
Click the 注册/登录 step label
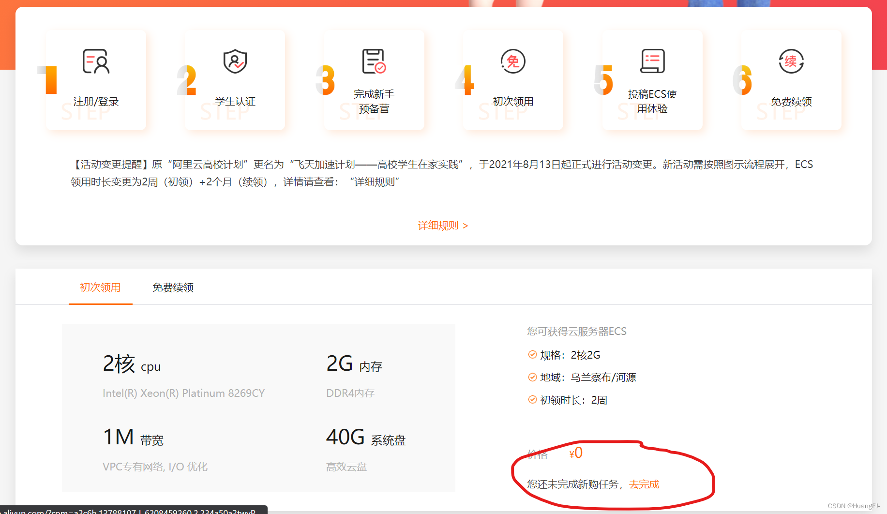tap(96, 102)
